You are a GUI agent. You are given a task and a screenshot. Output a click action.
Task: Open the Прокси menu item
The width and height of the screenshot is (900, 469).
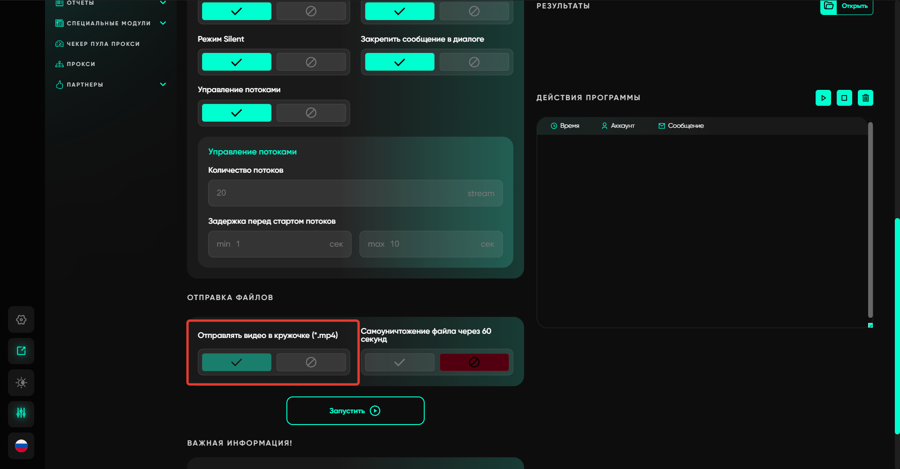point(81,64)
